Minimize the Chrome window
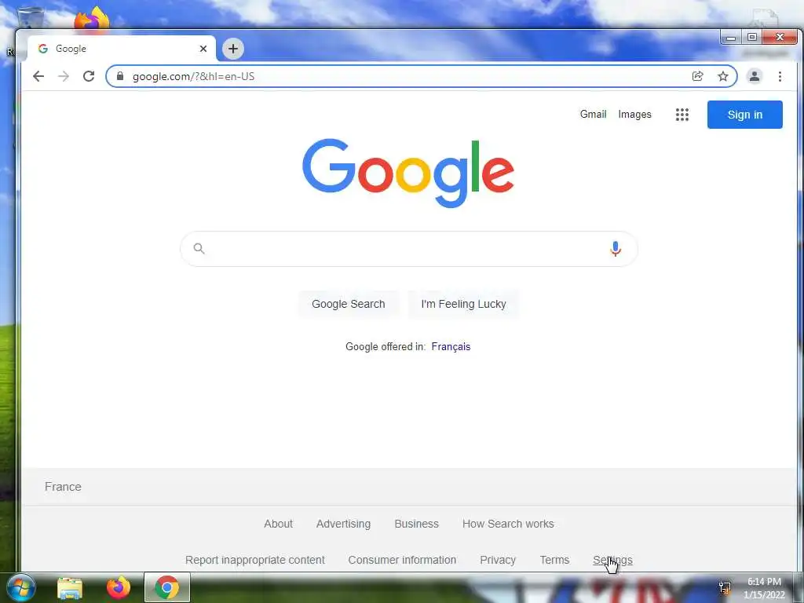Image resolution: width=804 pixels, height=603 pixels. click(731, 38)
